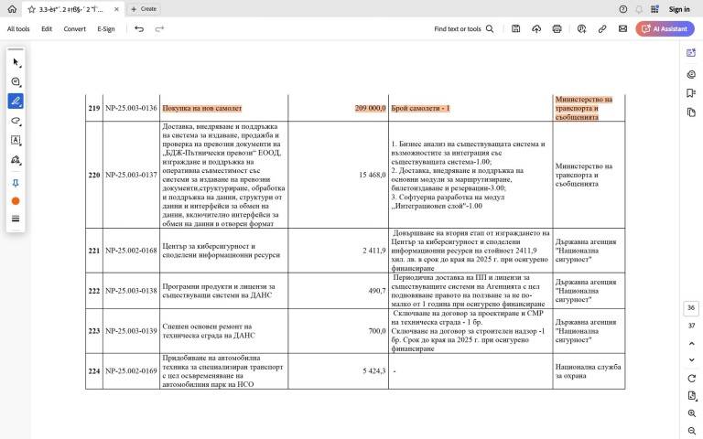Print the document using printer icon

click(x=557, y=29)
